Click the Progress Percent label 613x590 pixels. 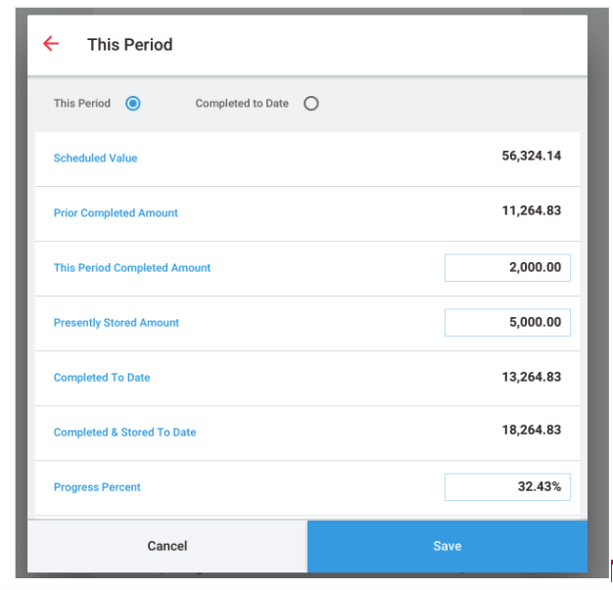(97, 487)
